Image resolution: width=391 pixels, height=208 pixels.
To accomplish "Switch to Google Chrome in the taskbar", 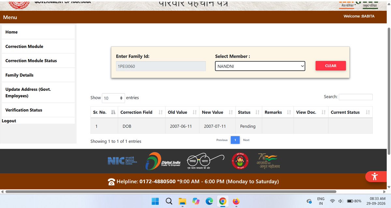I will pos(223,202).
